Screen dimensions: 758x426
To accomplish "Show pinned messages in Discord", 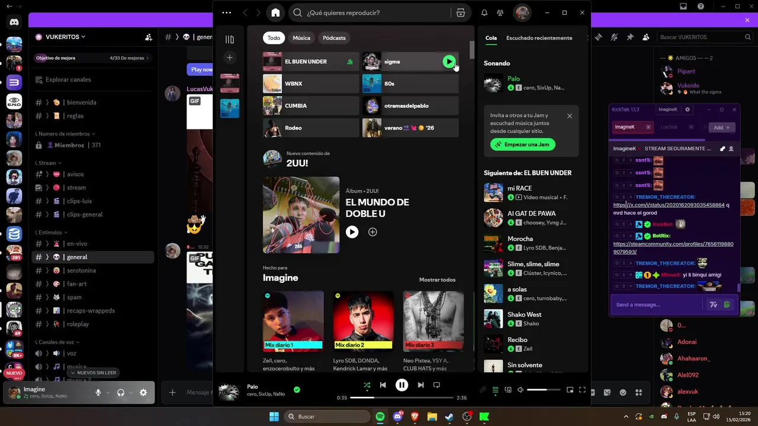I will click(x=629, y=37).
